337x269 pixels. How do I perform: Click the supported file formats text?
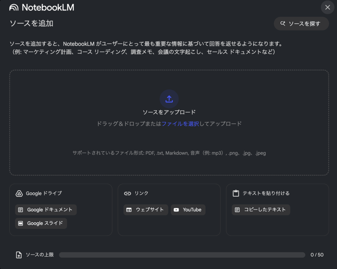pyautogui.click(x=169, y=153)
